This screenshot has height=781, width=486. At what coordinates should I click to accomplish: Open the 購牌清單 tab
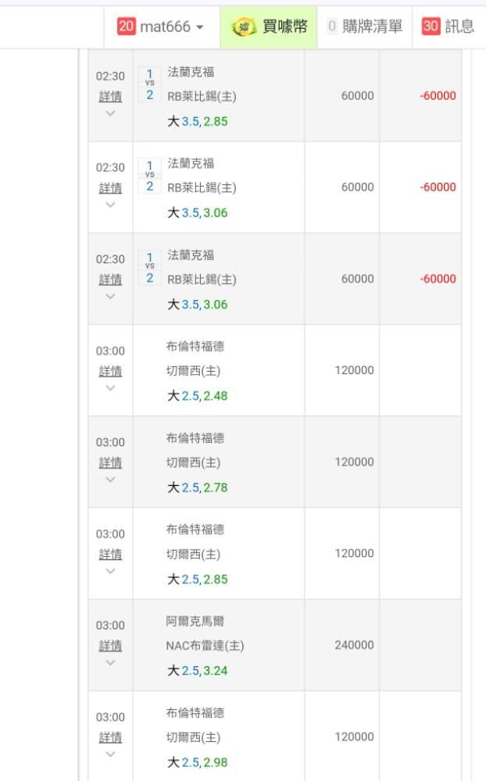click(x=365, y=27)
